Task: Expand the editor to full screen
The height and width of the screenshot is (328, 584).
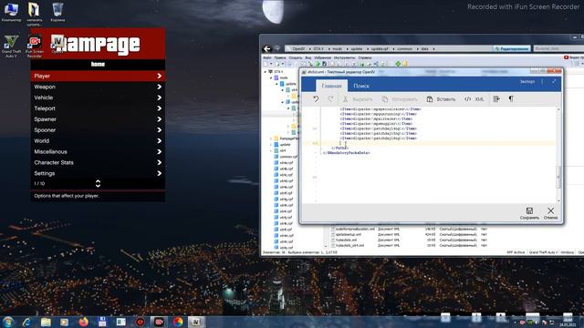Action: [554, 81]
